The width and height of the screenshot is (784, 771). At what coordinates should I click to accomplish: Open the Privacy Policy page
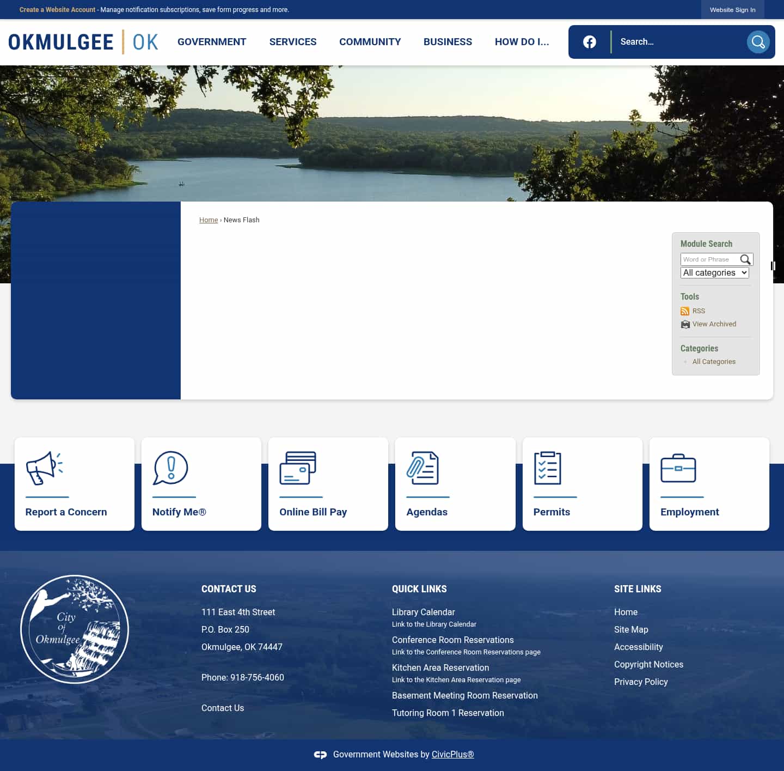coord(641,682)
